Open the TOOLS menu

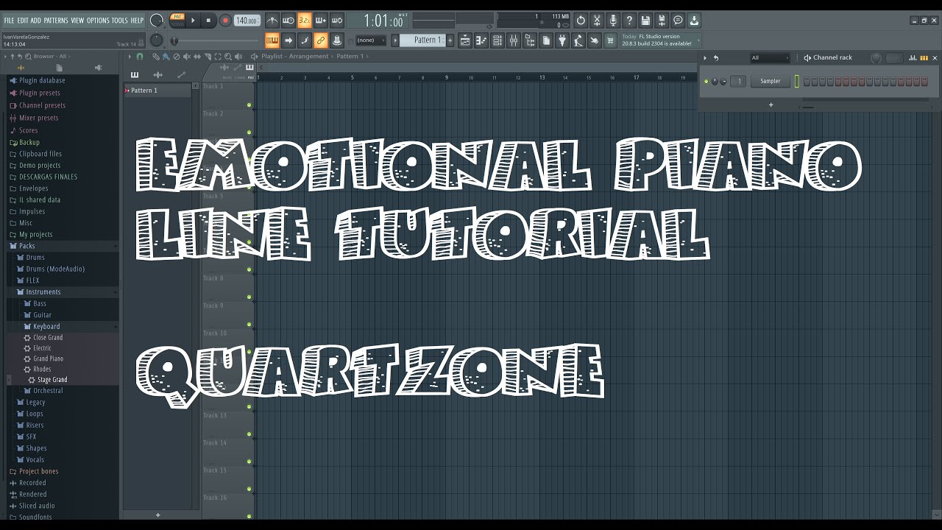pyautogui.click(x=120, y=20)
